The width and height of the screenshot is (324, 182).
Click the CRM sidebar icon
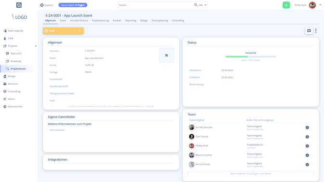[5, 39]
